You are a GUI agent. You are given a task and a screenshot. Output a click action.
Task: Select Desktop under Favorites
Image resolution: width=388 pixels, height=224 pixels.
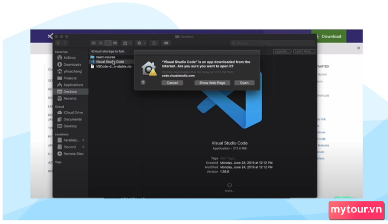tap(70, 92)
